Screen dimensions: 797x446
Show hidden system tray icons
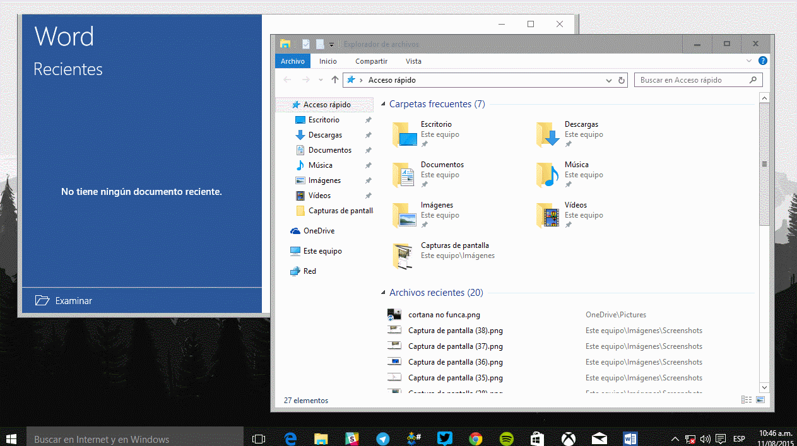coord(675,439)
